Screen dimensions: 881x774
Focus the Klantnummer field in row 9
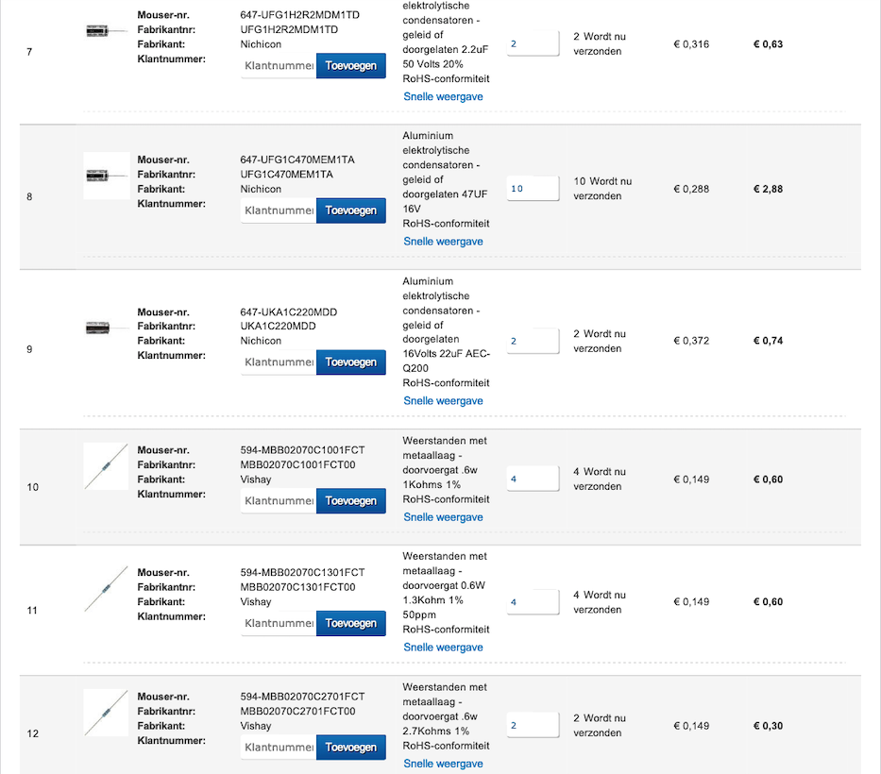(279, 362)
